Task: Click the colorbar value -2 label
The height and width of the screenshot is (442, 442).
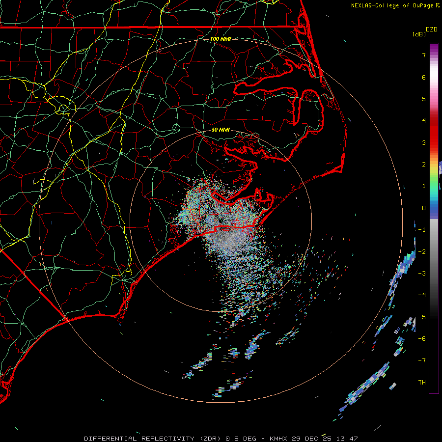Action: pyautogui.click(x=422, y=252)
